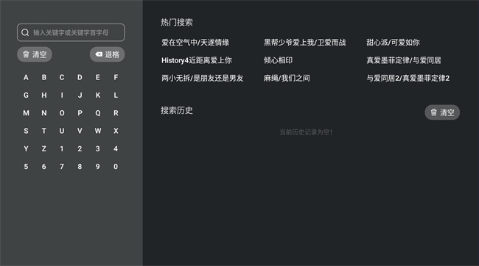Image resolution: width=479 pixels, height=266 pixels.
Task: Open hot search 黑帮少爷爱上我/卫爱而战
Action: 304,43
